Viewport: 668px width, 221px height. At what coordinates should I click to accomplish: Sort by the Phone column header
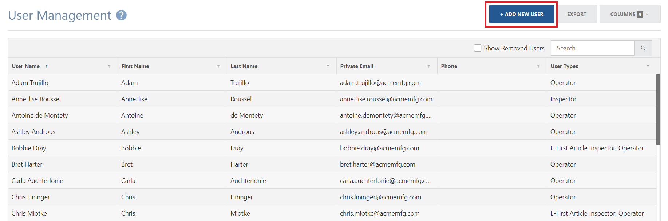pyautogui.click(x=449, y=66)
